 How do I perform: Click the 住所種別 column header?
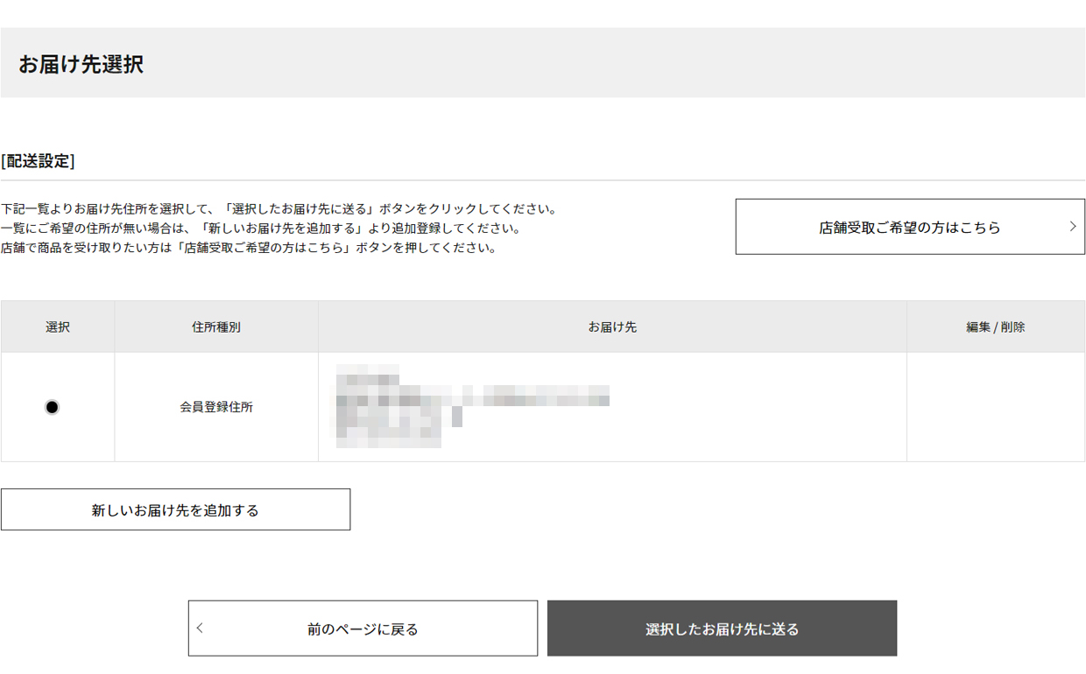click(x=216, y=326)
